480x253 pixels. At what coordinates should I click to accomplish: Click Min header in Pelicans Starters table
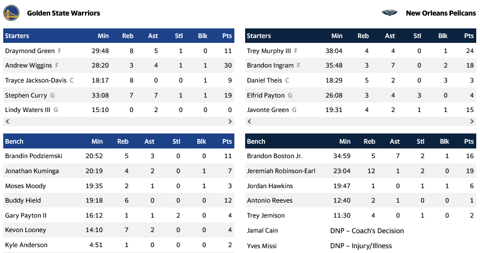click(337, 36)
